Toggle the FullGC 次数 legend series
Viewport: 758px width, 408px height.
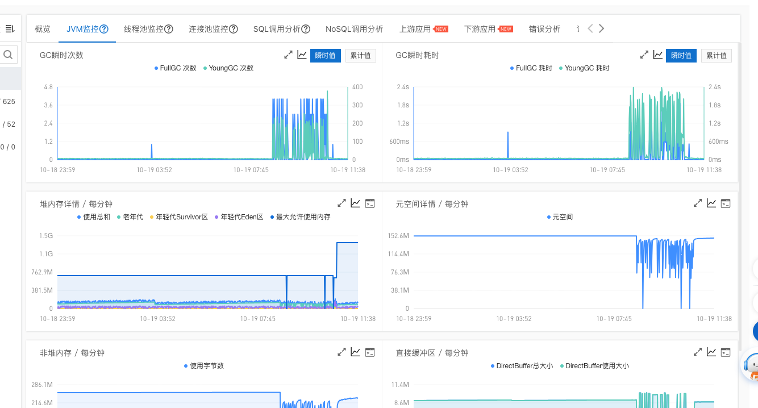(176, 68)
